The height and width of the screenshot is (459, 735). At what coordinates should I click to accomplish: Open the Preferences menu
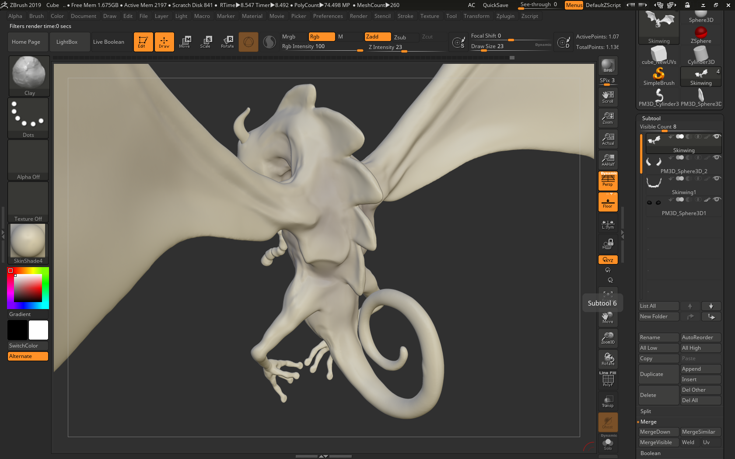[328, 16]
